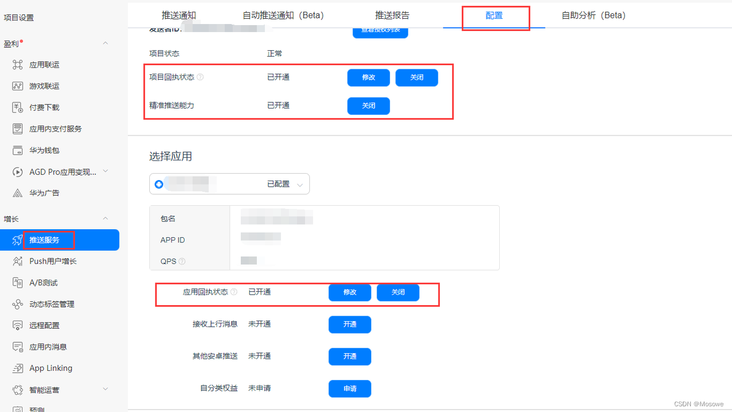Viewport: 732px width, 412px height.
Task: Click 关闭 for 项目回执状态
Action: click(x=417, y=78)
